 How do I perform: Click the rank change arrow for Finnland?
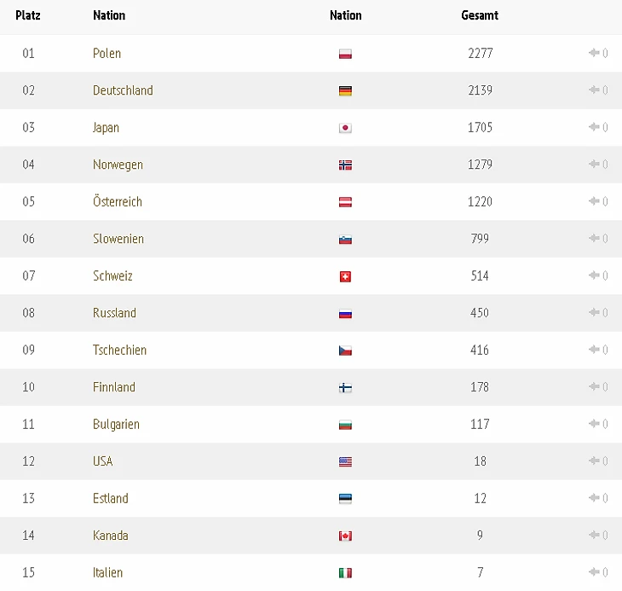(594, 386)
